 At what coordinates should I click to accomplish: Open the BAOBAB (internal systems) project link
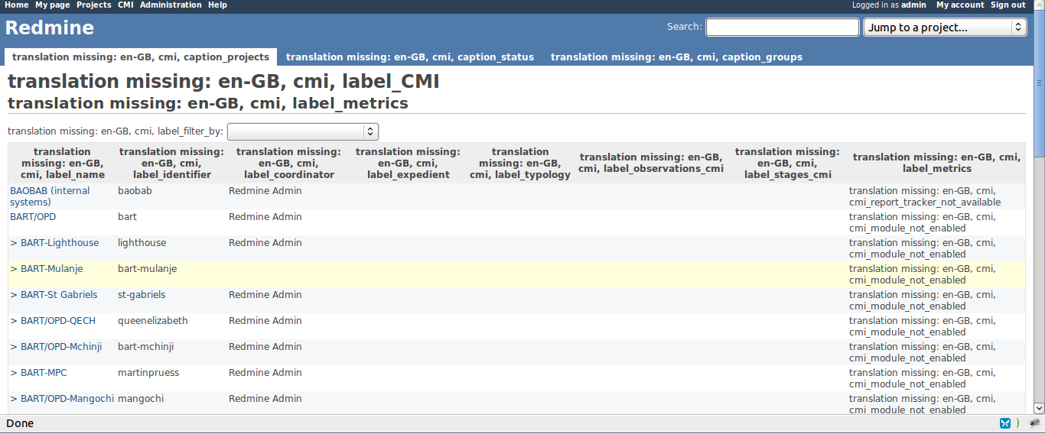(x=50, y=196)
